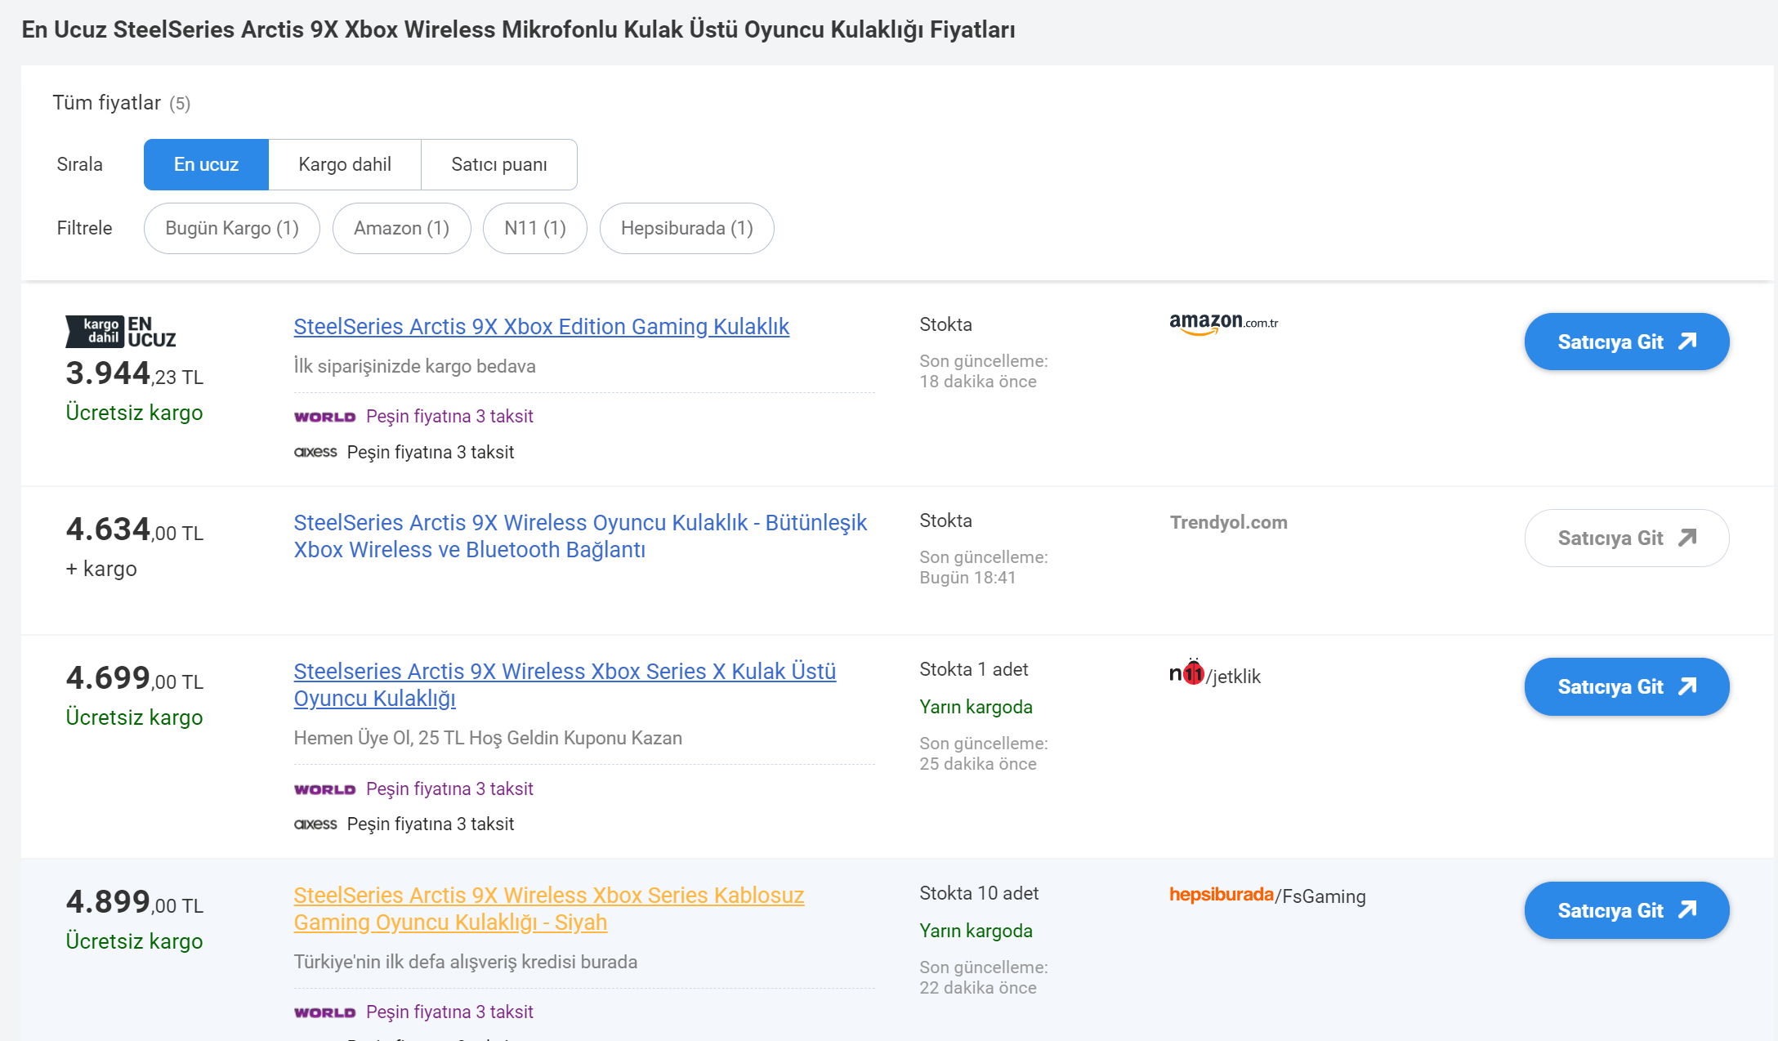Click the 4.634,00 TL price

[135, 529]
